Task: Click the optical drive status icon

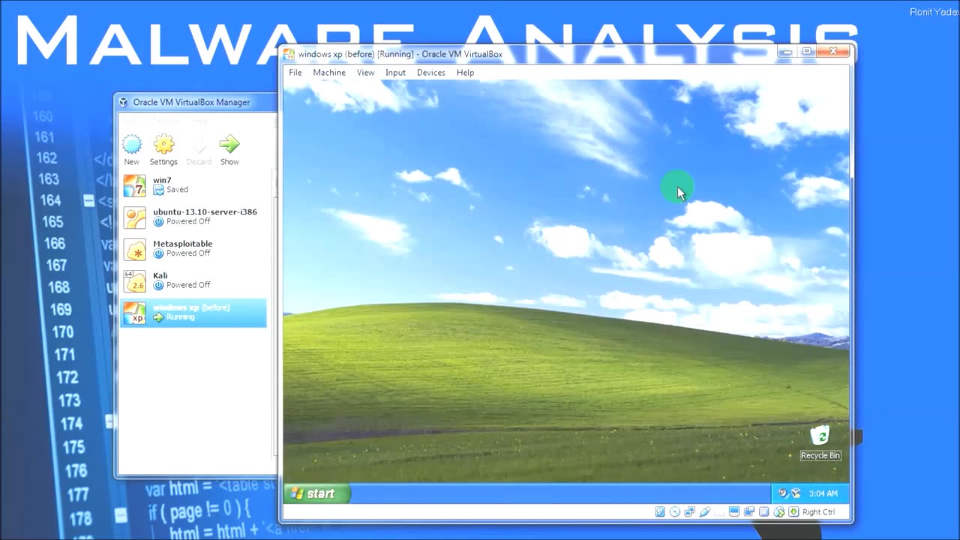Action: [675, 511]
